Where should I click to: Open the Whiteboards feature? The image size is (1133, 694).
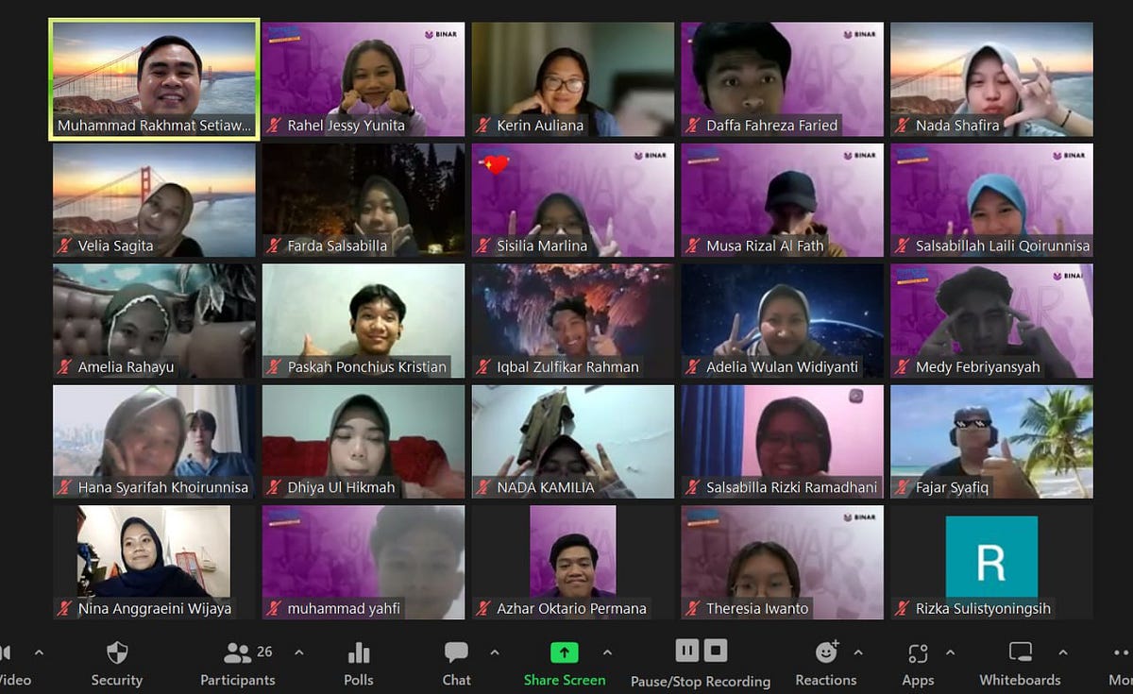point(1020,652)
